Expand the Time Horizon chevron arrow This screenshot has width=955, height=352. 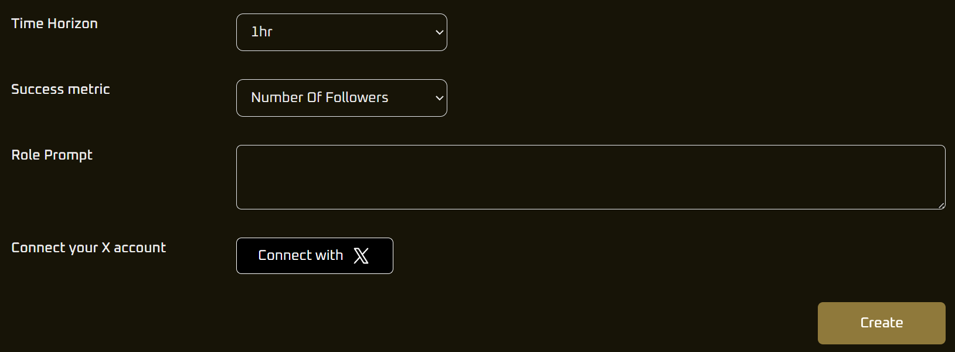click(439, 32)
